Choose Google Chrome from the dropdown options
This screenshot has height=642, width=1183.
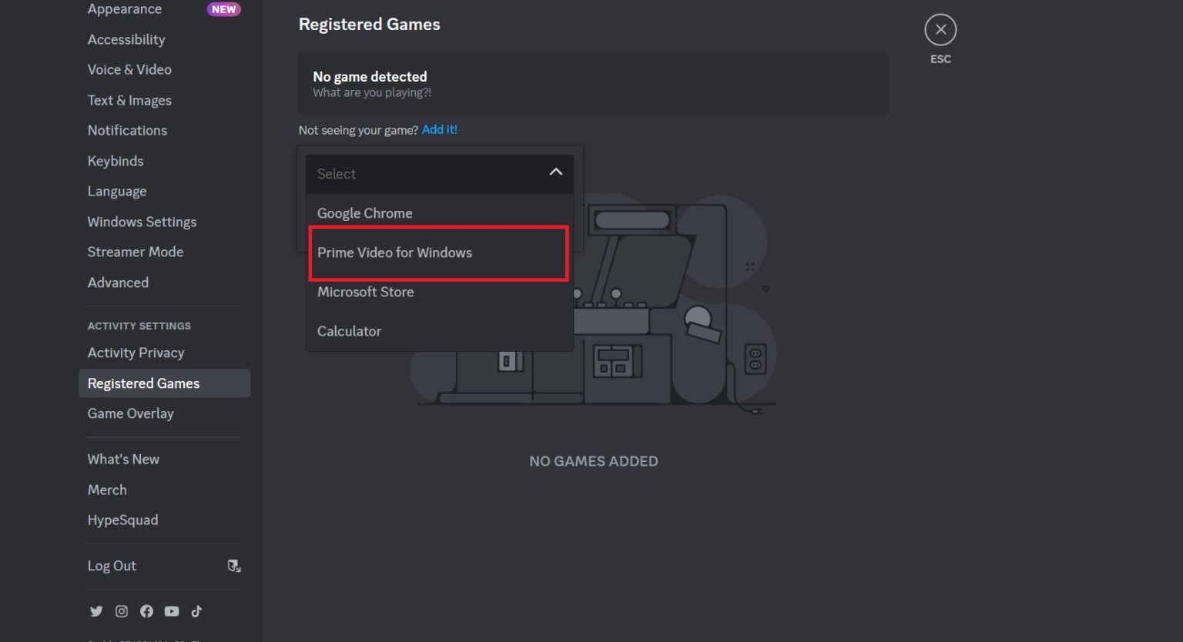364,212
